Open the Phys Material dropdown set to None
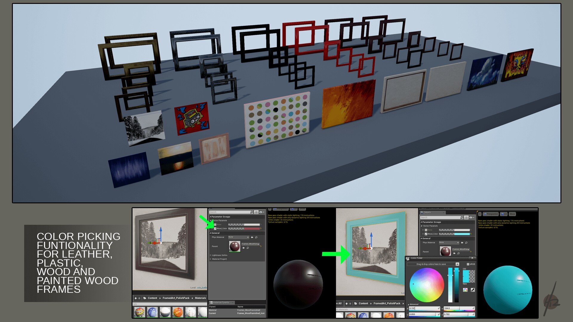The width and height of the screenshot is (573, 322). click(239, 237)
